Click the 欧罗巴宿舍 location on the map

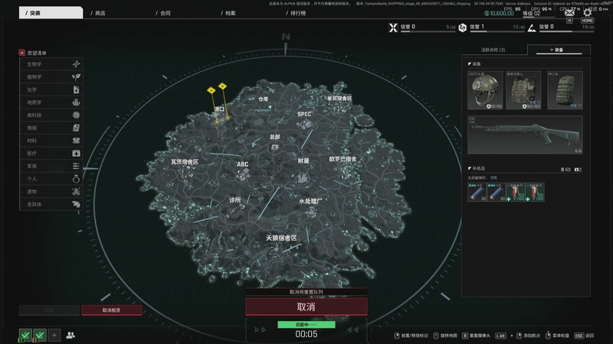[343, 159]
